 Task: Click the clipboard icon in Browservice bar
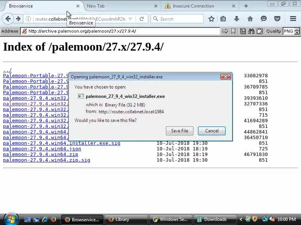tap(260, 31)
